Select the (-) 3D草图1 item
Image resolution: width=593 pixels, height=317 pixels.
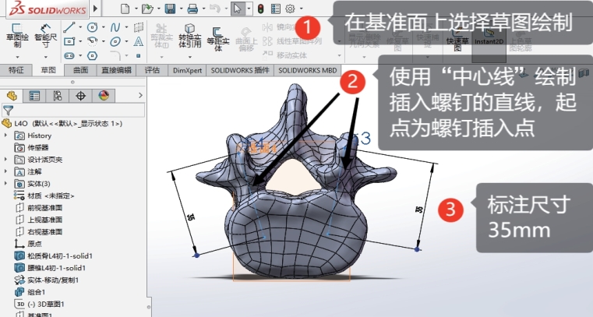click(39, 304)
